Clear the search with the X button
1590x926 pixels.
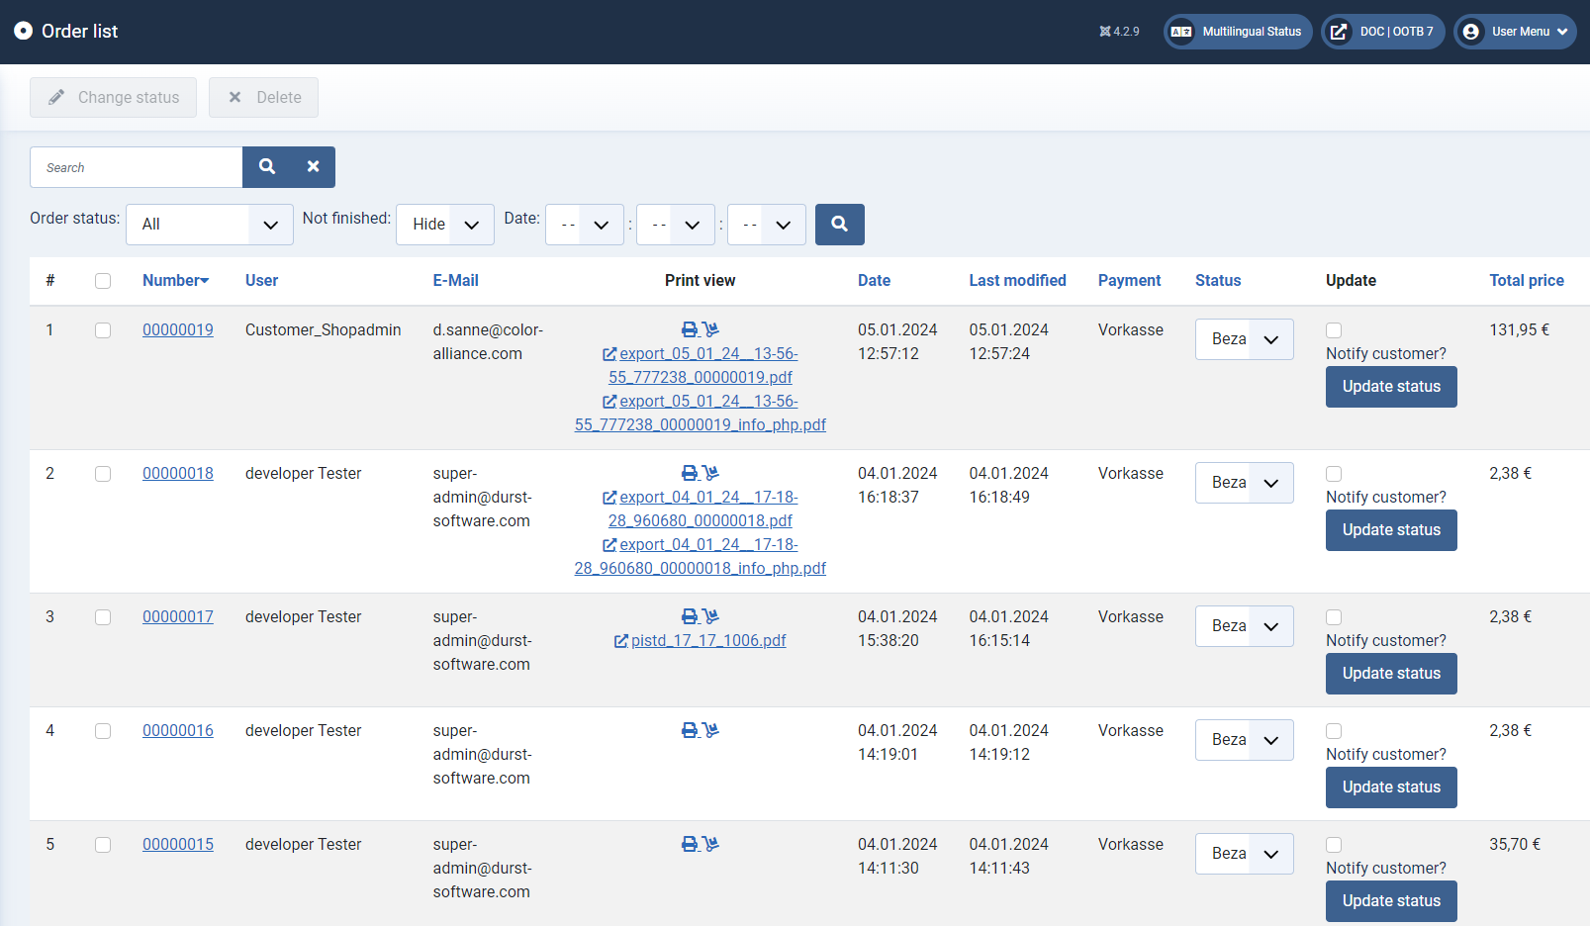(x=313, y=167)
